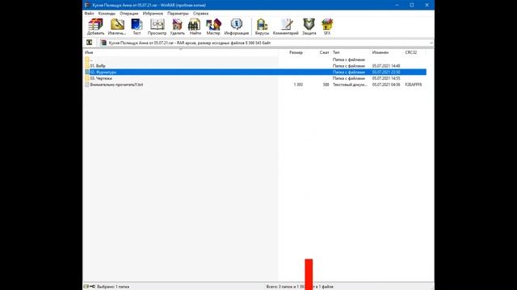This screenshot has height=290, width=517.
Task: Select the '03. Чертежи' folder row
Action: [x=255, y=78]
